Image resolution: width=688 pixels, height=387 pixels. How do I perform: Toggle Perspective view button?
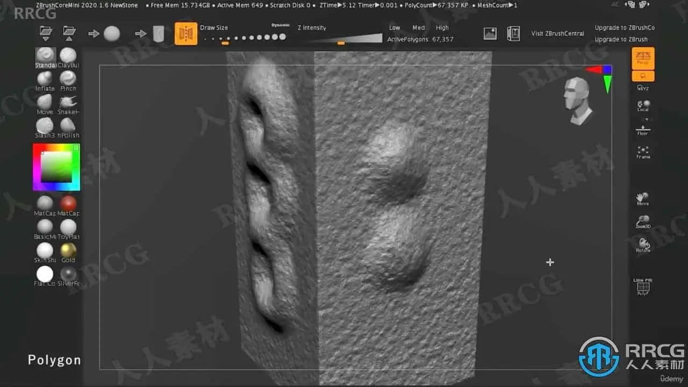click(x=643, y=58)
